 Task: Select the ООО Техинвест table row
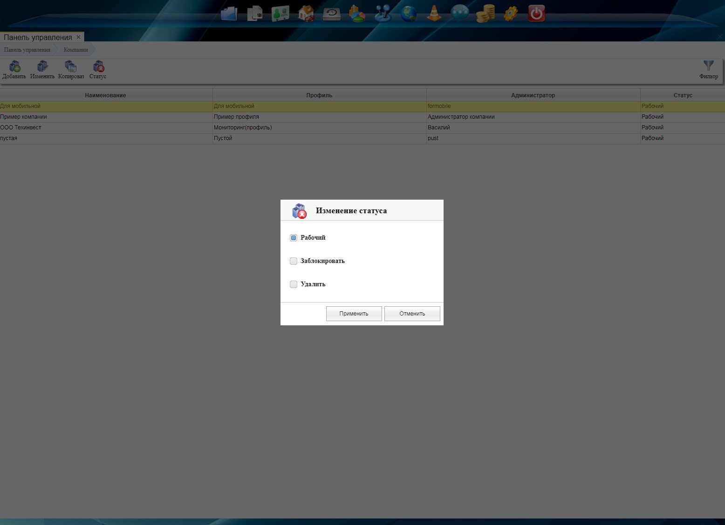tap(105, 128)
